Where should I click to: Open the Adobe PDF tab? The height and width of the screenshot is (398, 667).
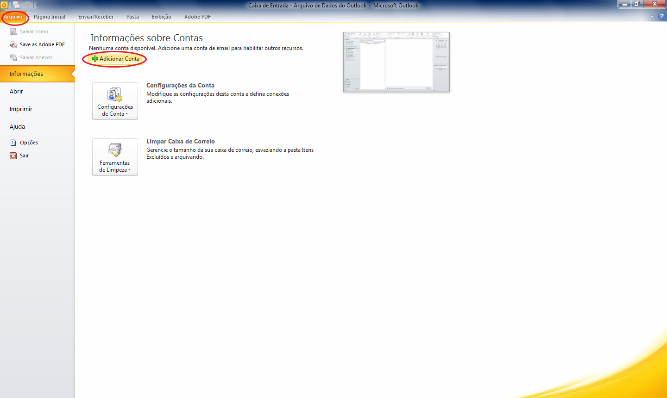pyautogui.click(x=197, y=17)
